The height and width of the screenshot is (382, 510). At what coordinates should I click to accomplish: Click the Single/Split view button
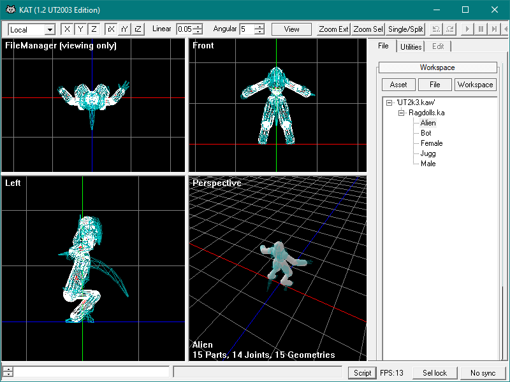click(405, 29)
